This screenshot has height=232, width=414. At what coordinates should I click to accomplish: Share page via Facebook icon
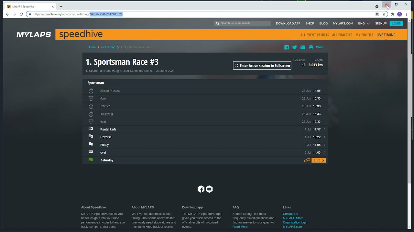(287, 47)
